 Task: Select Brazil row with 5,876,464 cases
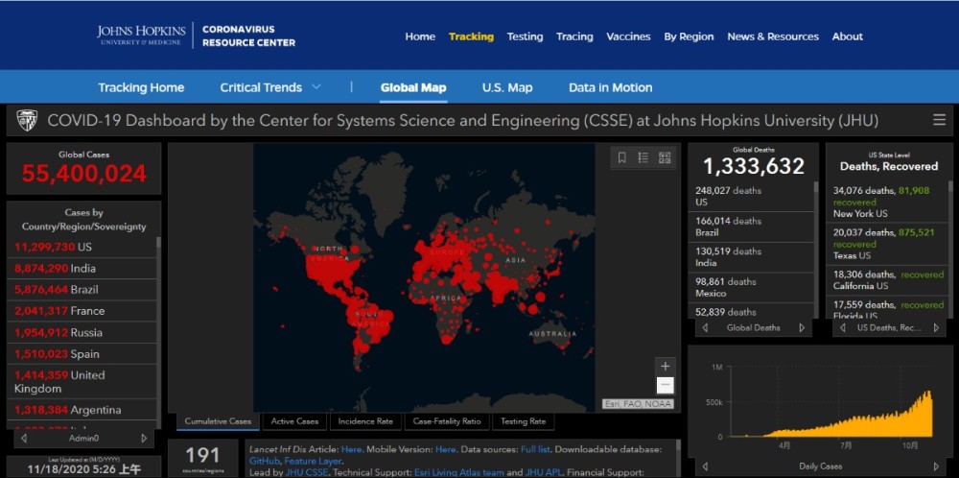(x=83, y=290)
